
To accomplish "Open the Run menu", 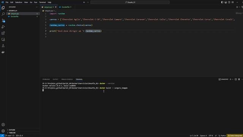I will tap(36, 2).
